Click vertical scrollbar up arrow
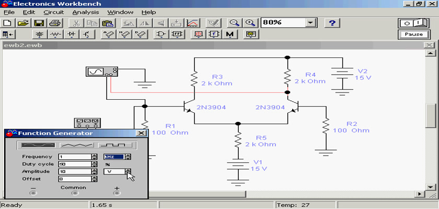 430,53
